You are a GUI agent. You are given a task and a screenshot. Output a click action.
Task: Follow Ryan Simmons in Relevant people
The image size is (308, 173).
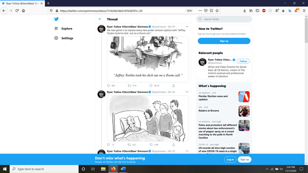(243, 61)
